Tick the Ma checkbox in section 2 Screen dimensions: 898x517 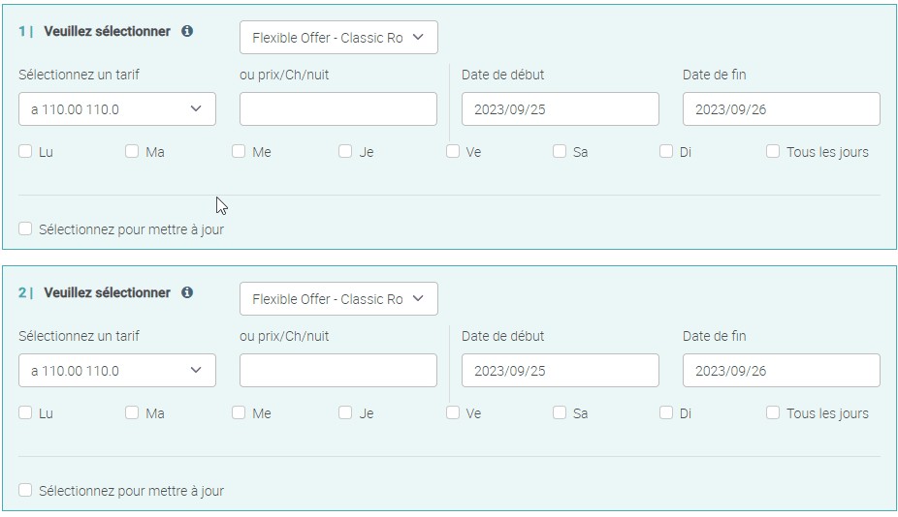pyautogui.click(x=132, y=412)
